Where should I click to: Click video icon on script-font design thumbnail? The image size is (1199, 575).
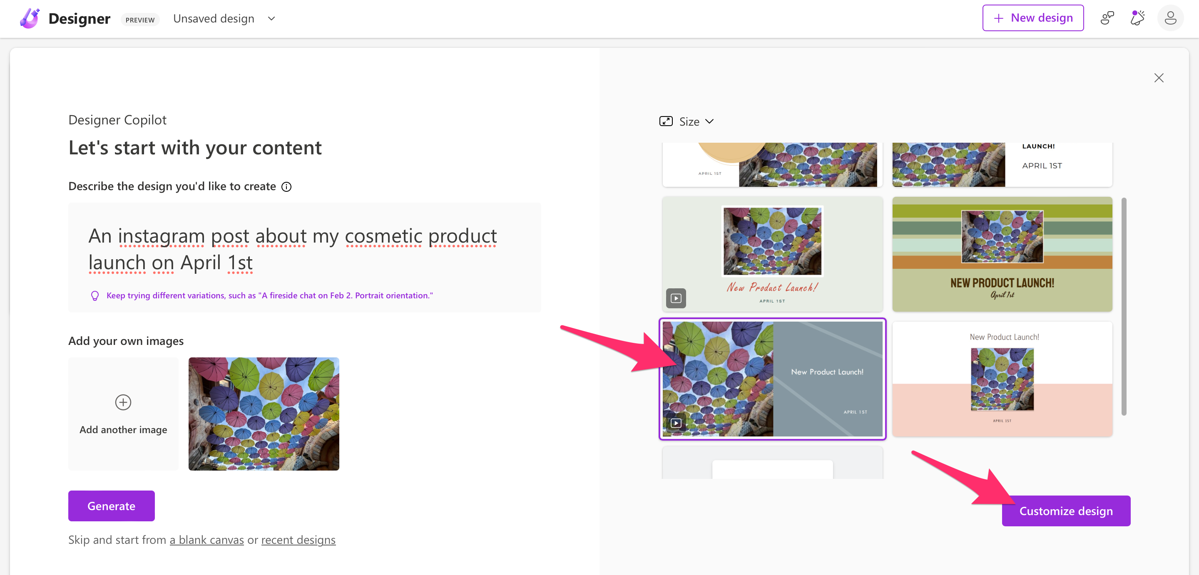(x=676, y=298)
